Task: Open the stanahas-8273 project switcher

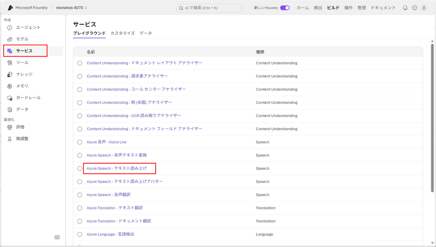Action: (x=71, y=8)
